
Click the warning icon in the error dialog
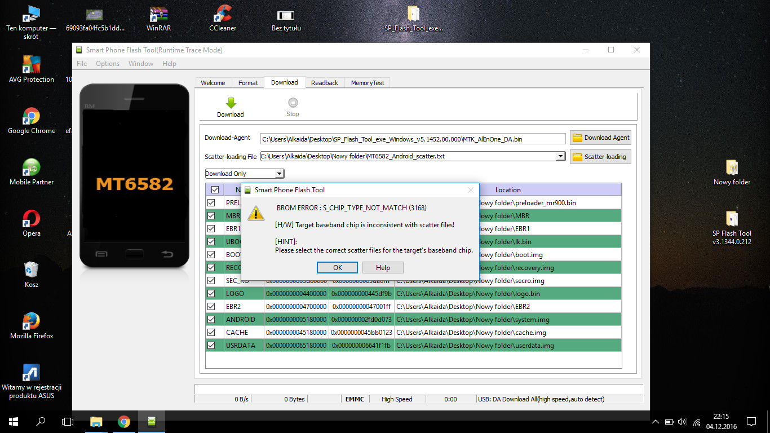tap(256, 213)
